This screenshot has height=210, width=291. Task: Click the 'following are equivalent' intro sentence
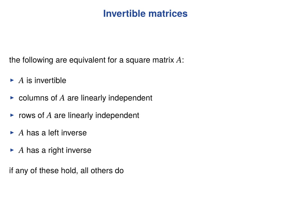(x=96, y=60)
